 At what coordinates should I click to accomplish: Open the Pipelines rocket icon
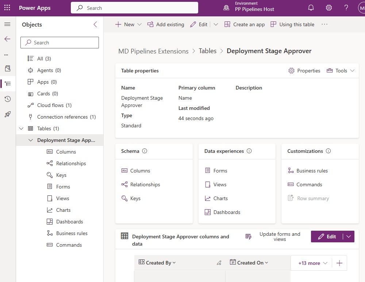tap(8, 114)
